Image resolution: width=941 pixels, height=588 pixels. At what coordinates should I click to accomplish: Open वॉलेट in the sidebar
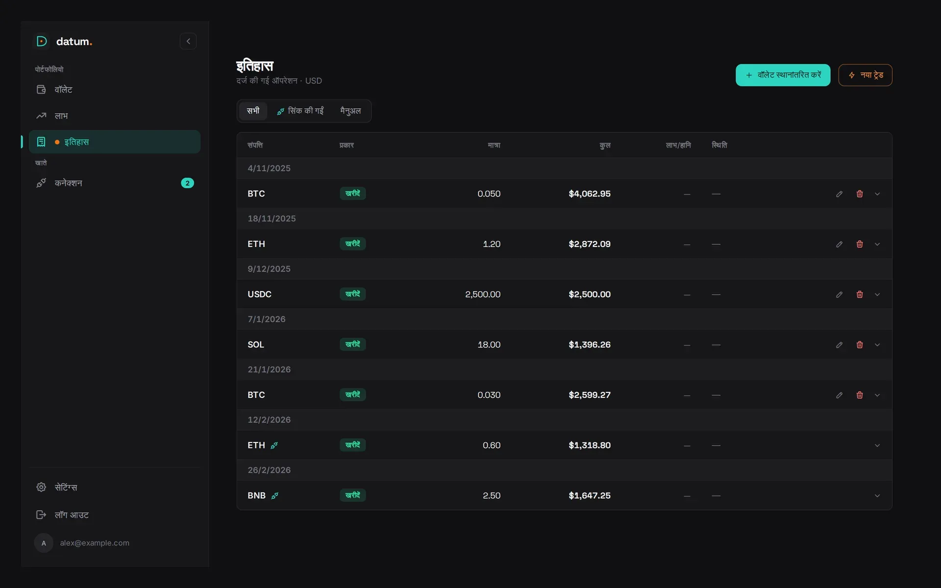tap(115, 90)
